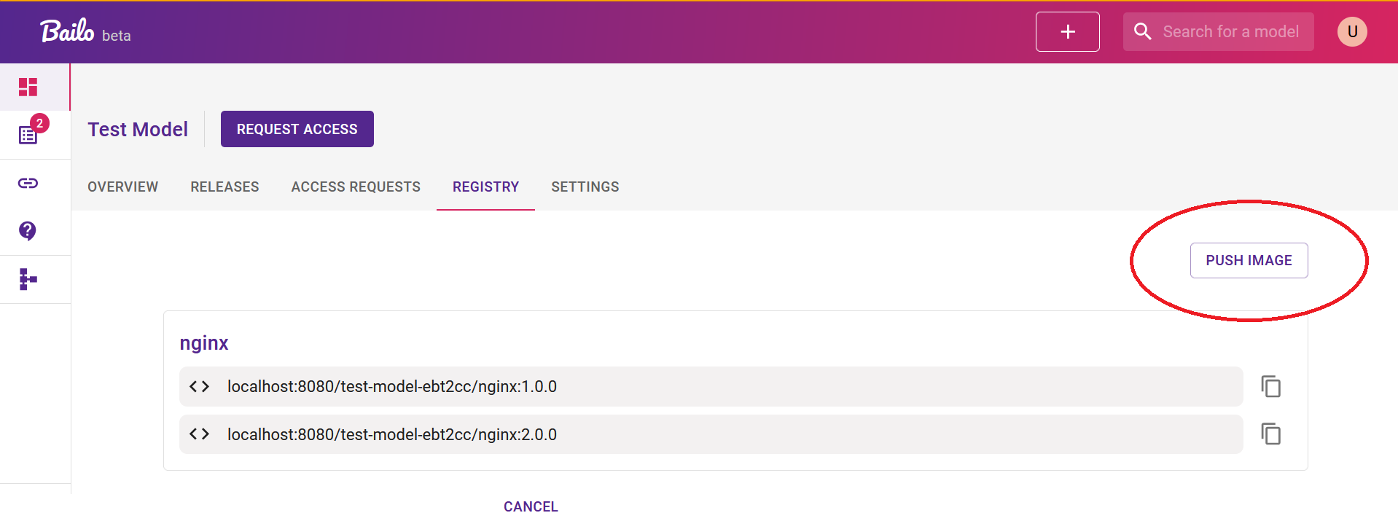The width and height of the screenshot is (1398, 529).
Task: Click the magnifier search icon
Action: 1143,31
